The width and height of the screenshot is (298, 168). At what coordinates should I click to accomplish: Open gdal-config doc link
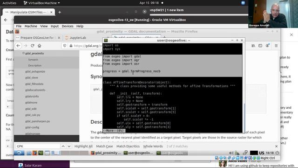32,127
